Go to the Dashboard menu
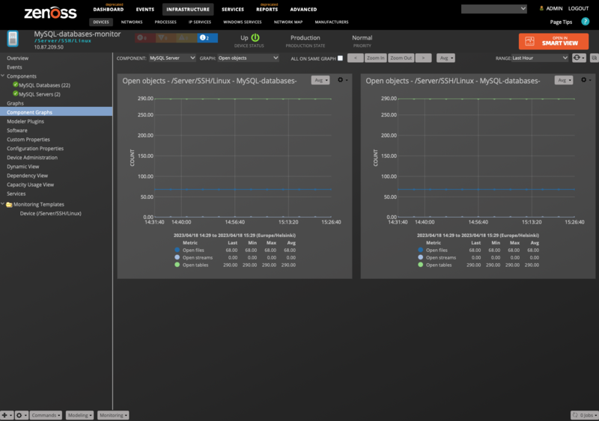 109,9
